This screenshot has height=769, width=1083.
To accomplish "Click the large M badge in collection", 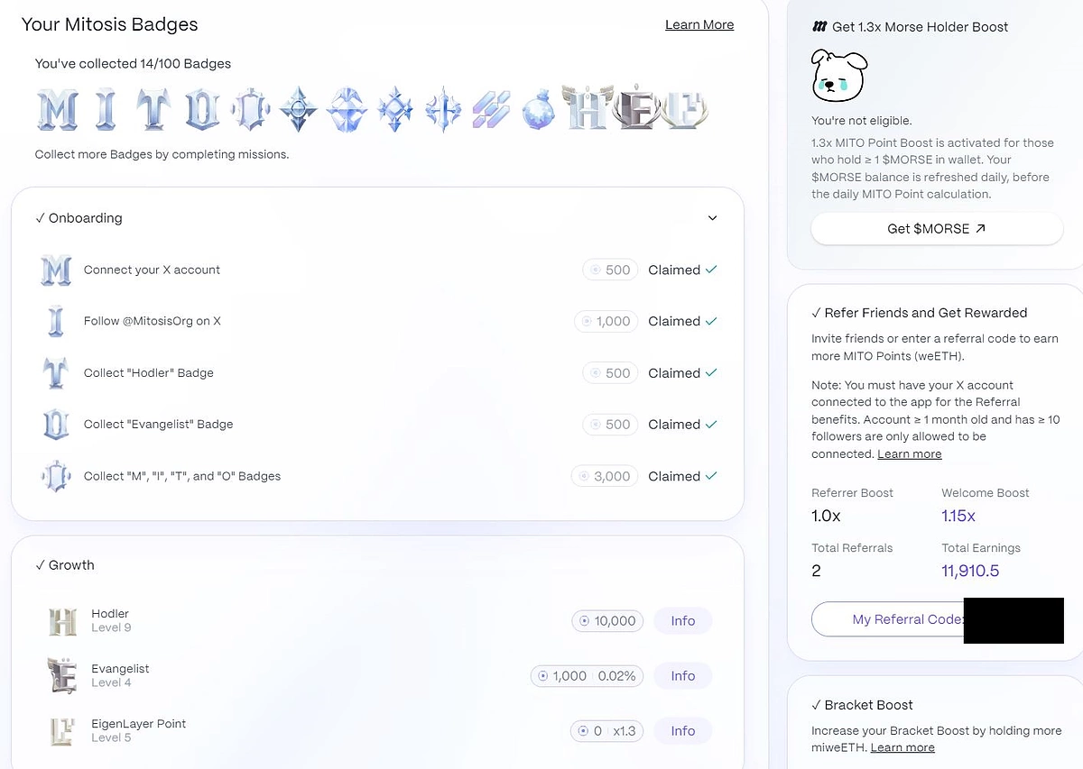I will (x=57, y=110).
